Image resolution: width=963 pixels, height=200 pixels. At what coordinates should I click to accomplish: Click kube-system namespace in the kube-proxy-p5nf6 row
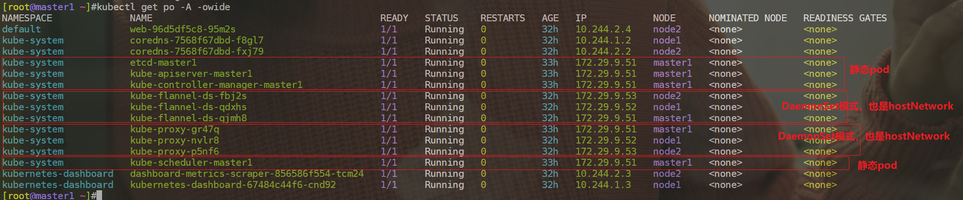click(x=32, y=151)
